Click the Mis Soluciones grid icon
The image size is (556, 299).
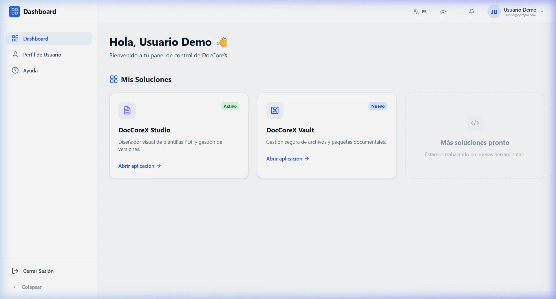pyautogui.click(x=114, y=79)
